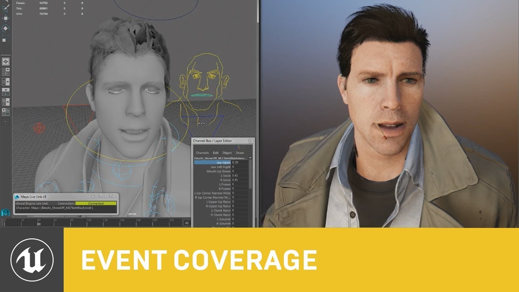
Task: Switch to the four-view layout icon
Action: coord(5,72)
